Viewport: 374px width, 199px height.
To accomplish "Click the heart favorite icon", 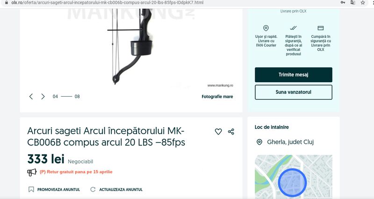I will pyautogui.click(x=218, y=132).
